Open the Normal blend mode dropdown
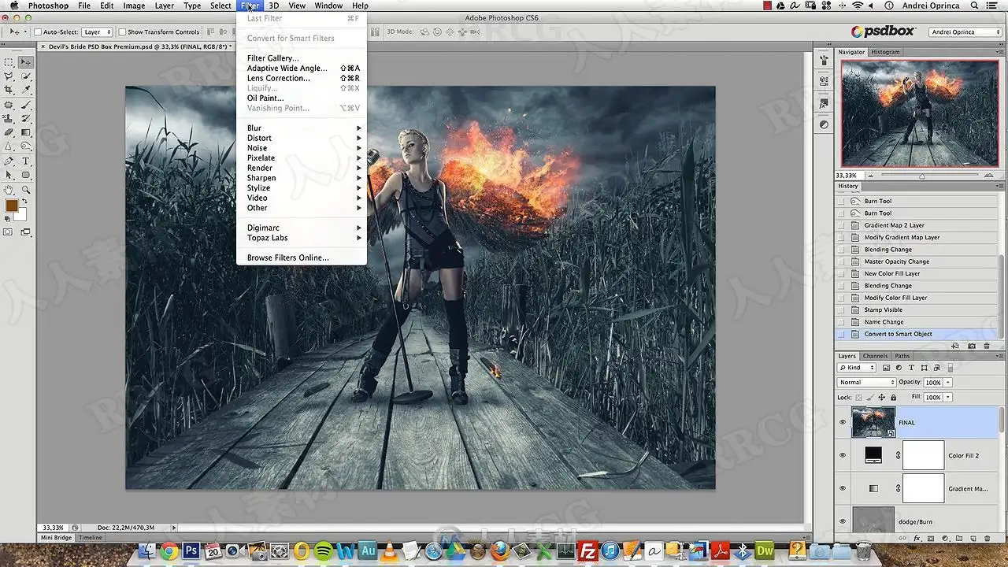Screen dimensions: 1008x567 point(866,382)
